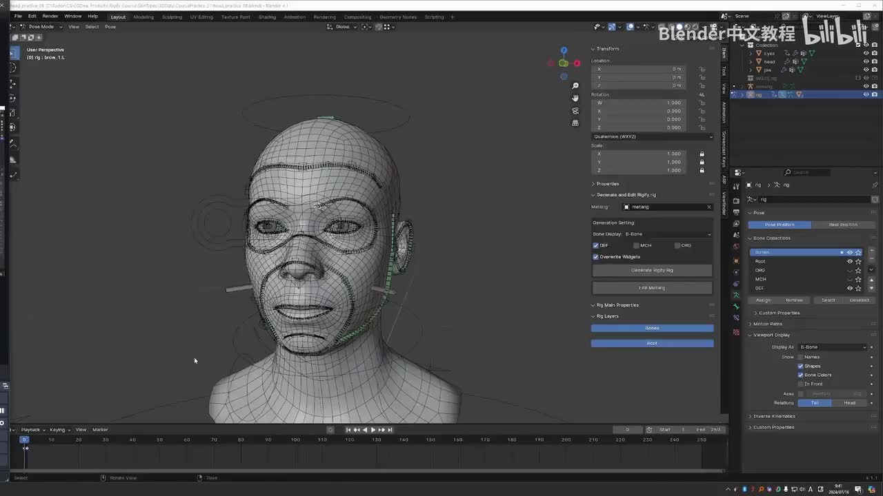
Task: Click the Generate Rigify Rig button
Action: 652,270
